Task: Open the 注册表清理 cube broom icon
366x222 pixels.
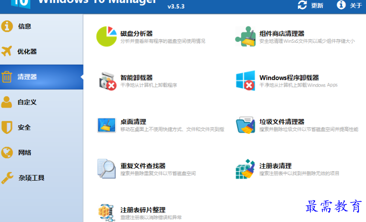Action: click(245, 169)
